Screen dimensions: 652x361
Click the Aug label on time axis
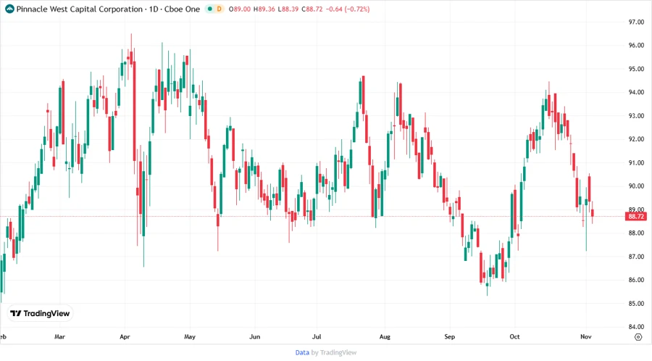pos(385,337)
